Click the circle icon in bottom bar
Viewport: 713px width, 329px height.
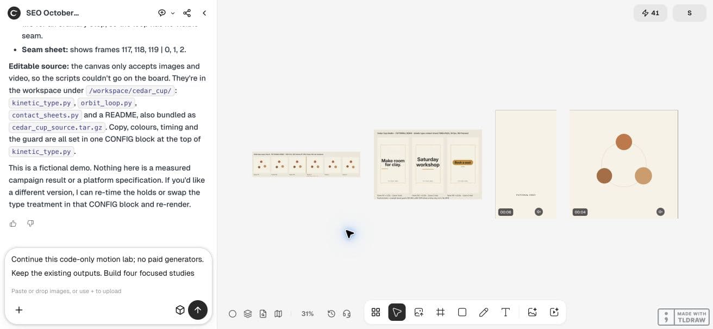233,314
